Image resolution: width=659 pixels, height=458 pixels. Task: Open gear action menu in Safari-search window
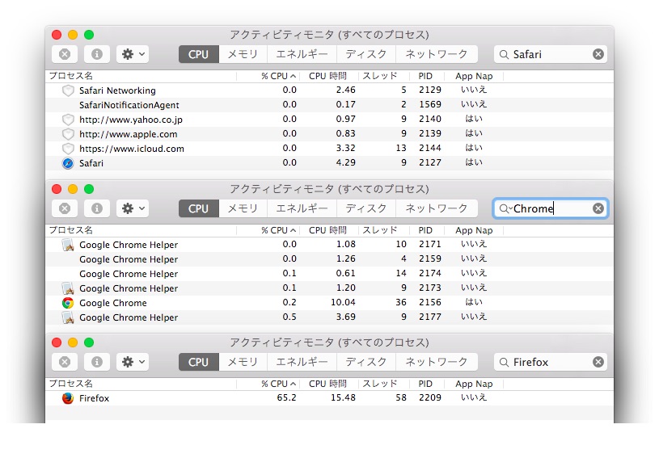[x=133, y=54]
